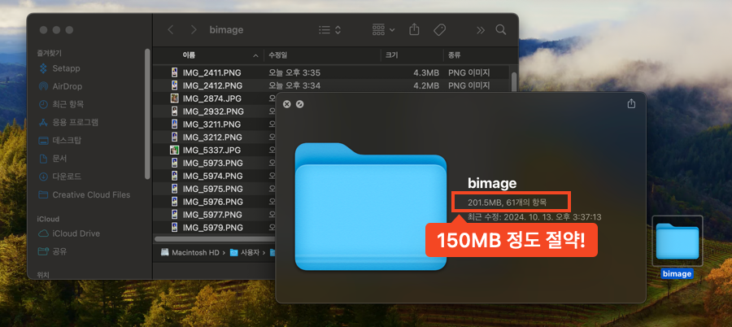This screenshot has width=732, height=327.
Task: Click the bimage title in Finder toolbar
Action: pyautogui.click(x=226, y=30)
